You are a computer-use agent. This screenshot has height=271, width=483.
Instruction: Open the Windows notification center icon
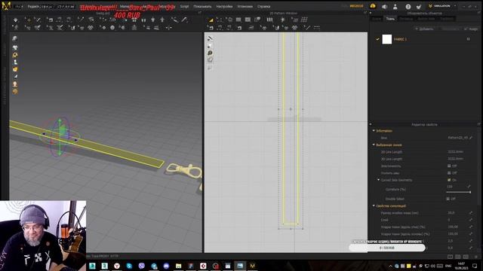[475, 266]
